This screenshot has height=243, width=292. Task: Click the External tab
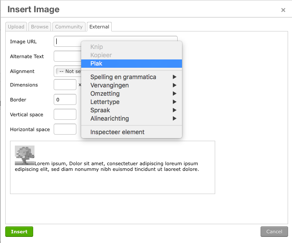[99, 27]
